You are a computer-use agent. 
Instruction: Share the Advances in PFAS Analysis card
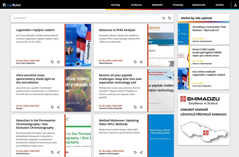click(x=141, y=62)
